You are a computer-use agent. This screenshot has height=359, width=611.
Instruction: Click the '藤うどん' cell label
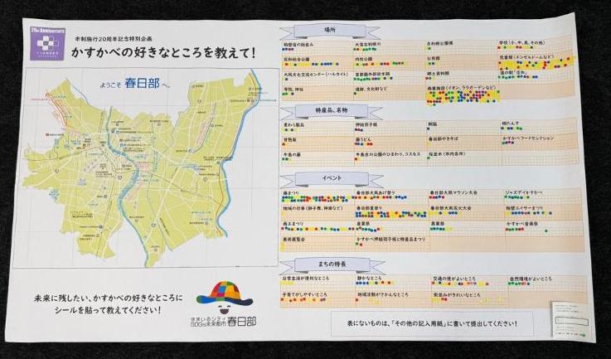click(364, 139)
